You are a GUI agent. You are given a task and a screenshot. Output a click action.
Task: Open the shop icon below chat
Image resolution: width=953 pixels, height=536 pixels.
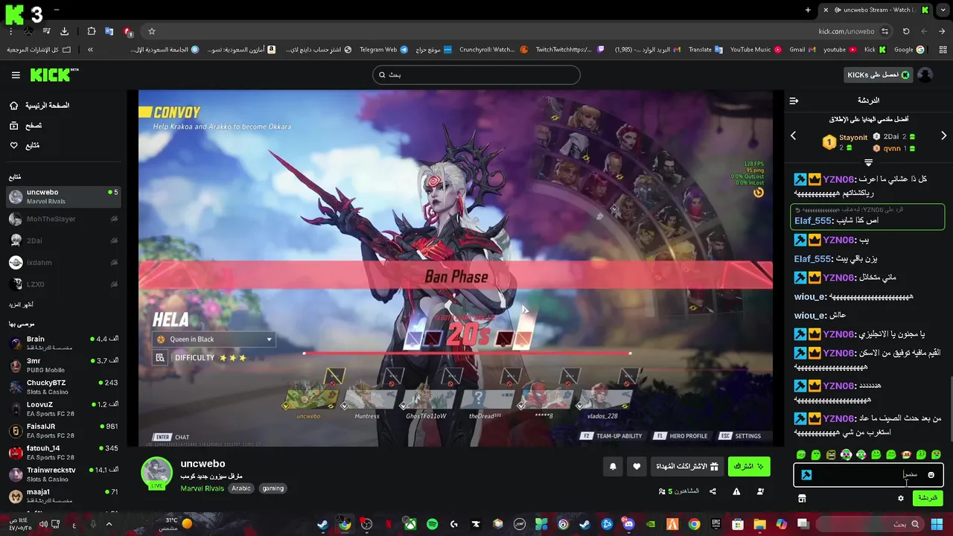click(x=802, y=498)
